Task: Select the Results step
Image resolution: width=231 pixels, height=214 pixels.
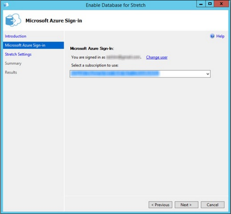Action: coord(11,72)
